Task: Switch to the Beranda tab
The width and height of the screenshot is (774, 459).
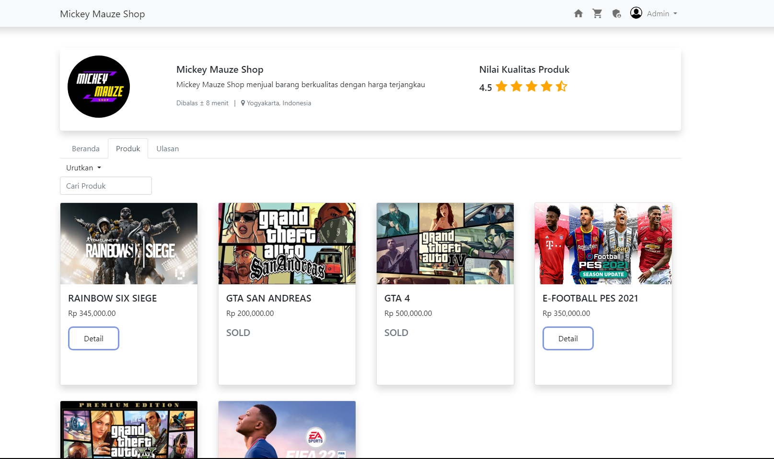Action: (x=86, y=148)
